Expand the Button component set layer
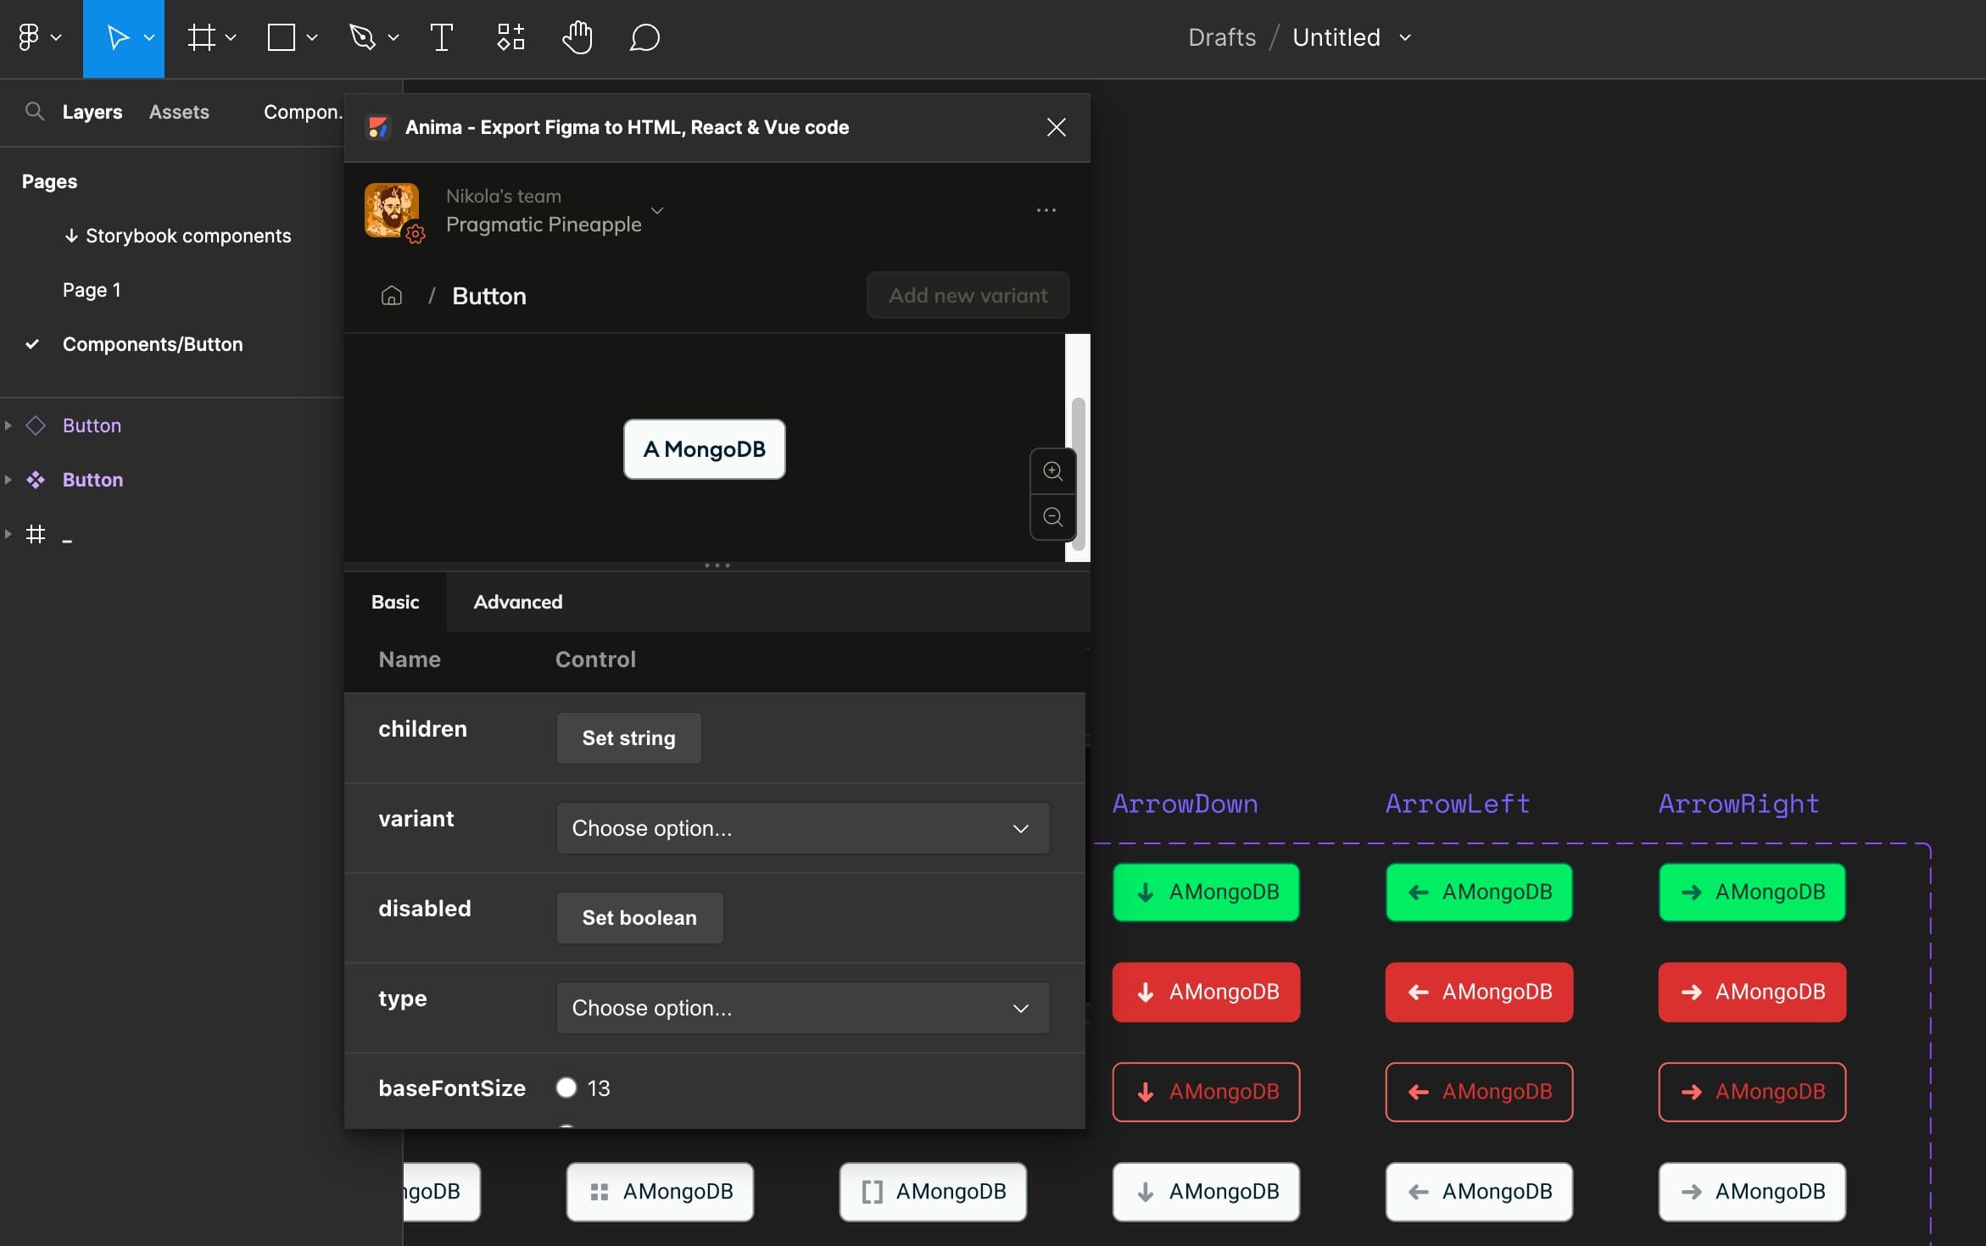This screenshot has height=1246, width=1986. pos(8,480)
